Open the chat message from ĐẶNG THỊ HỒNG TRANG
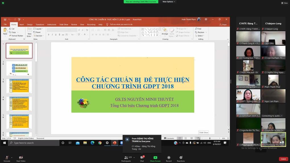The image size is (290, 163). point(142,144)
